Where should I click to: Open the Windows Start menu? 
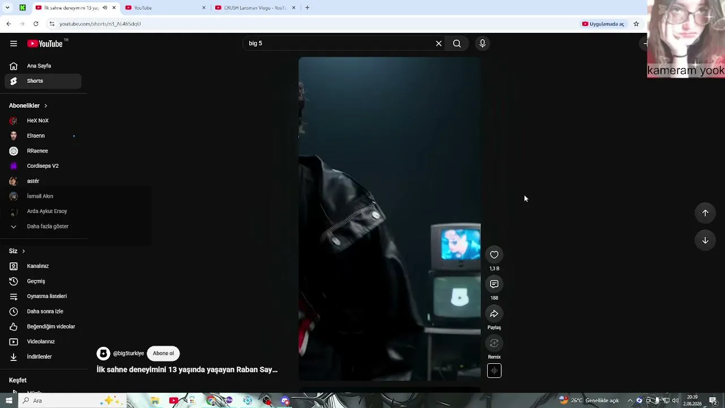[x=8, y=401]
